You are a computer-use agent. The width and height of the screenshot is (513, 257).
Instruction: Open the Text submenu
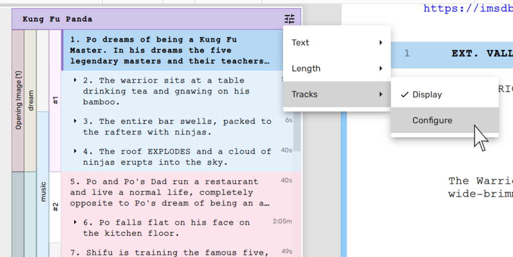[x=336, y=42]
